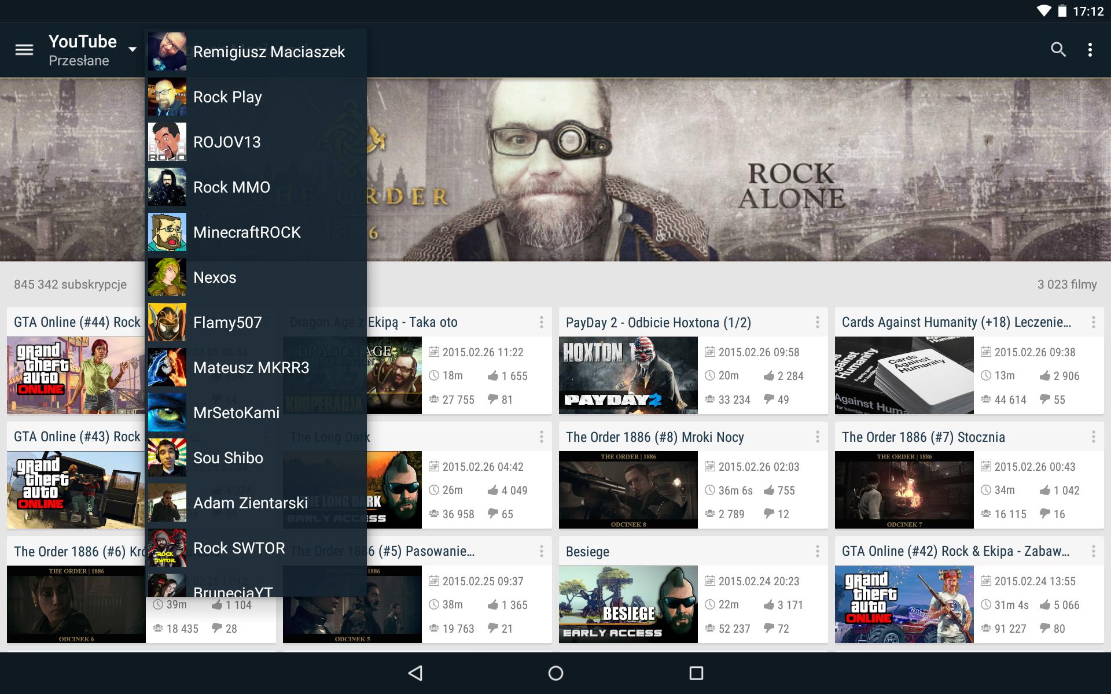Tap Android back navigation button
The height and width of the screenshot is (694, 1111).
tap(415, 673)
